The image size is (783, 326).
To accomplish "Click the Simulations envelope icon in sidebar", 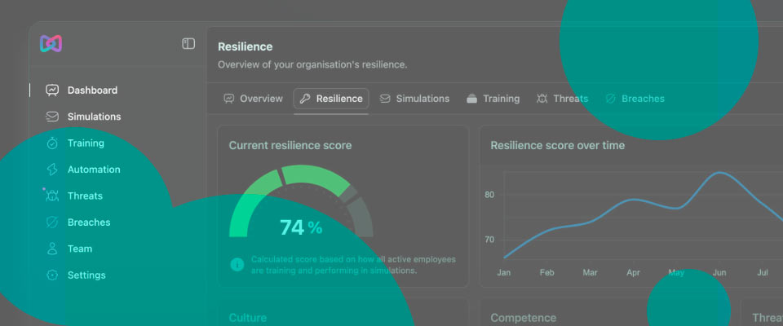I will (x=52, y=117).
